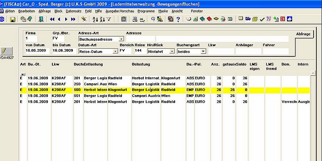Screen dimensions: 322x161
Task: Click the blue truck icon
Action: (248, 19)
